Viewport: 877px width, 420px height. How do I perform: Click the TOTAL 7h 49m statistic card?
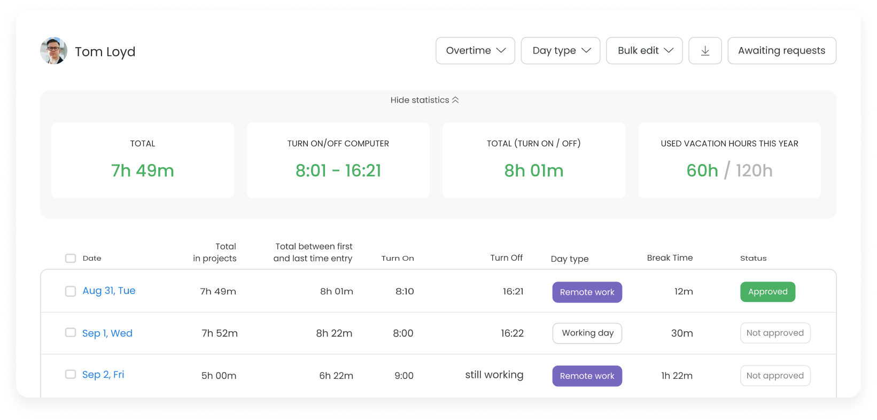point(143,160)
